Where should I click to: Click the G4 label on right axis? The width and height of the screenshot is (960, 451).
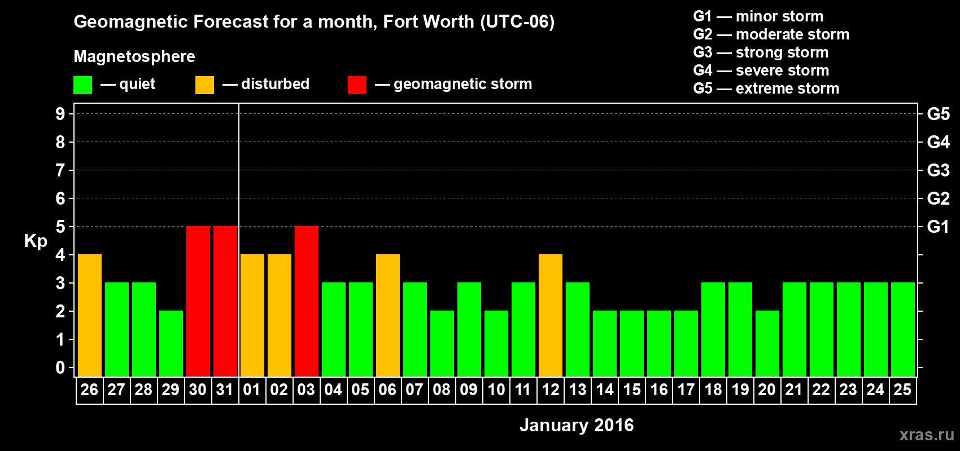point(939,142)
